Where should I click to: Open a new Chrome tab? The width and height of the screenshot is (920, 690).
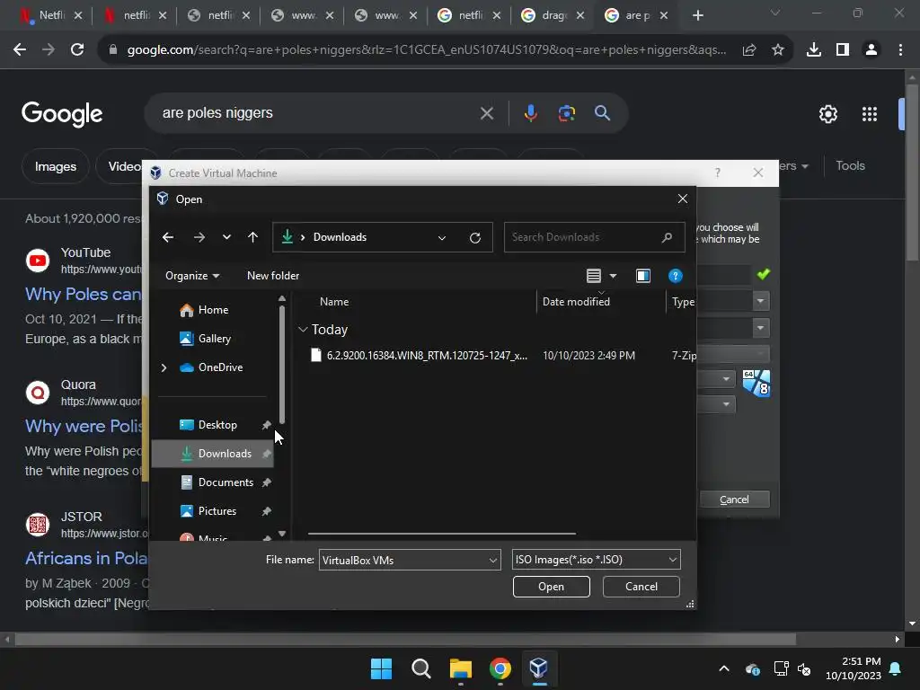point(697,15)
